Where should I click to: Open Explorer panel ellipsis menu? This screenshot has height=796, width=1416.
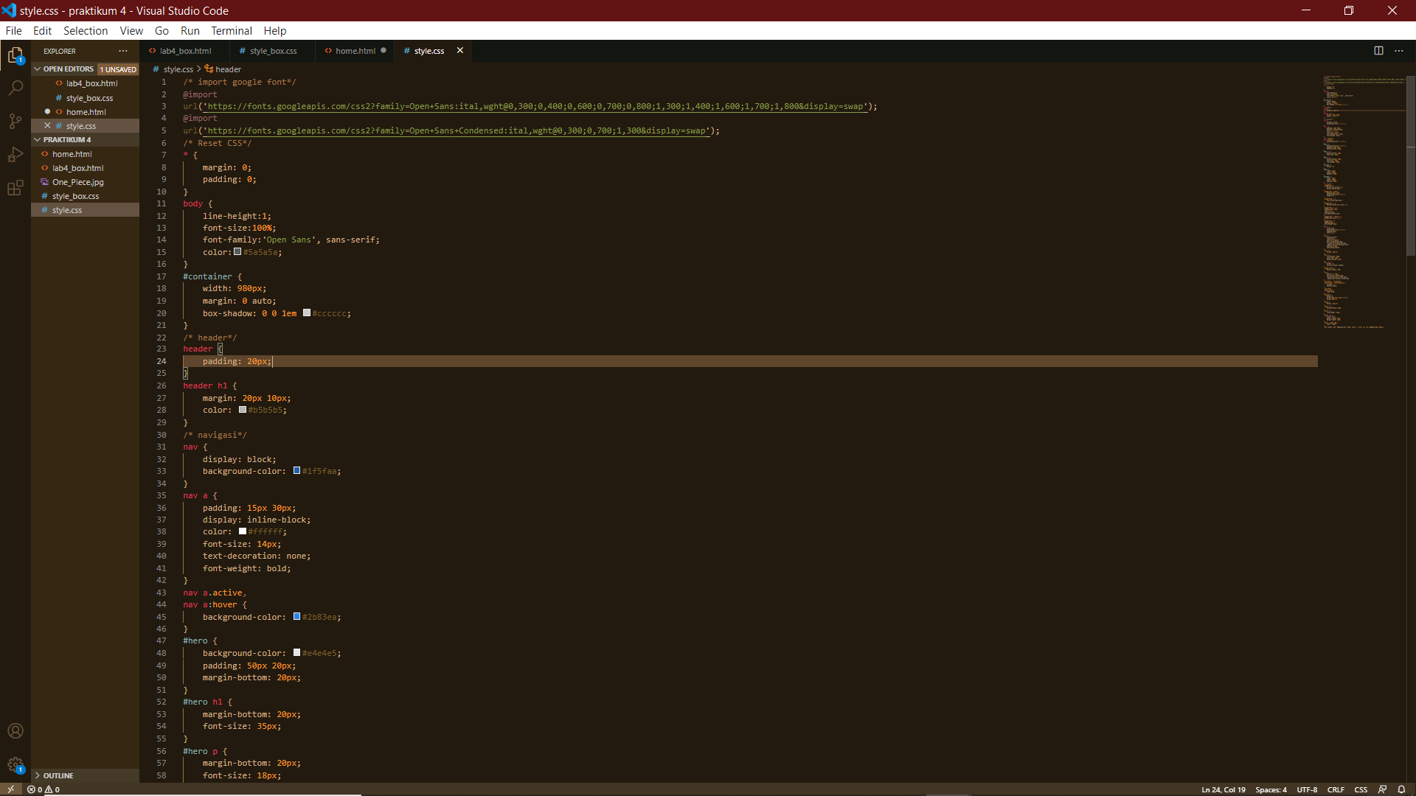click(123, 51)
